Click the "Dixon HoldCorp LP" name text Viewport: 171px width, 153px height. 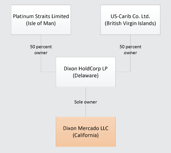point(85,69)
